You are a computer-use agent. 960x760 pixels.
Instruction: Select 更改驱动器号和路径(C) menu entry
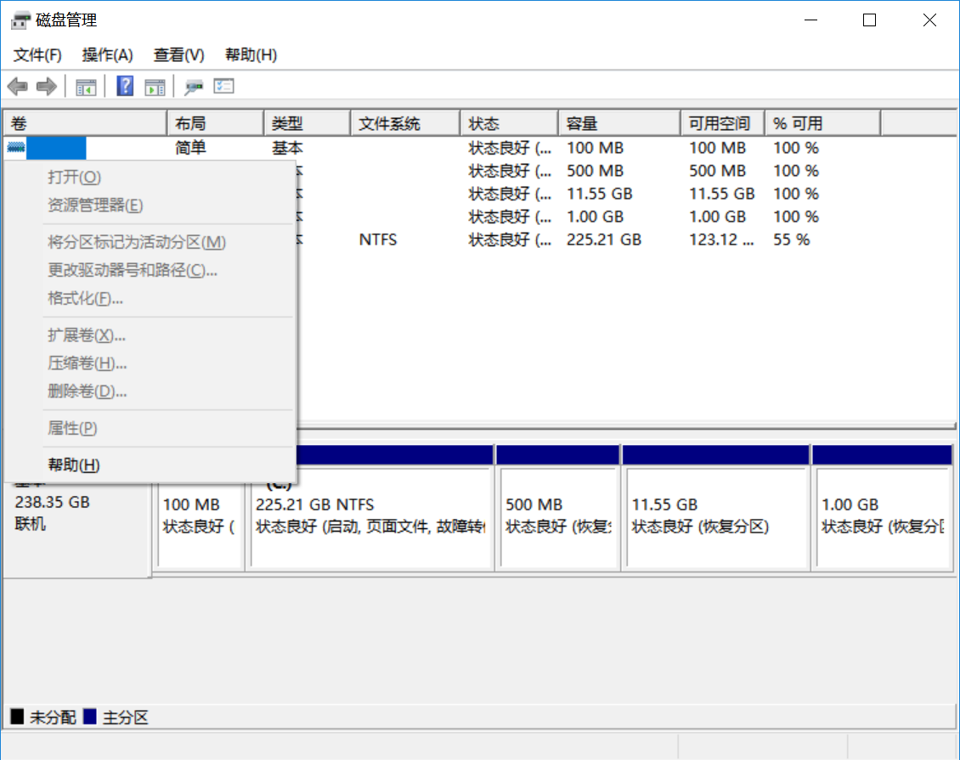150,271
